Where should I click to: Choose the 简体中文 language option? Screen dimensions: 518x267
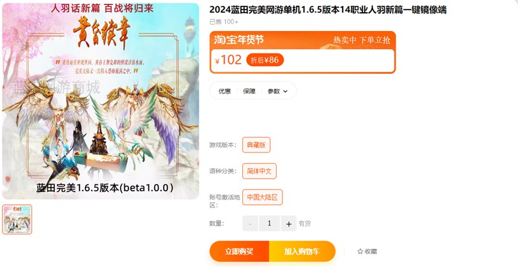[260, 171]
